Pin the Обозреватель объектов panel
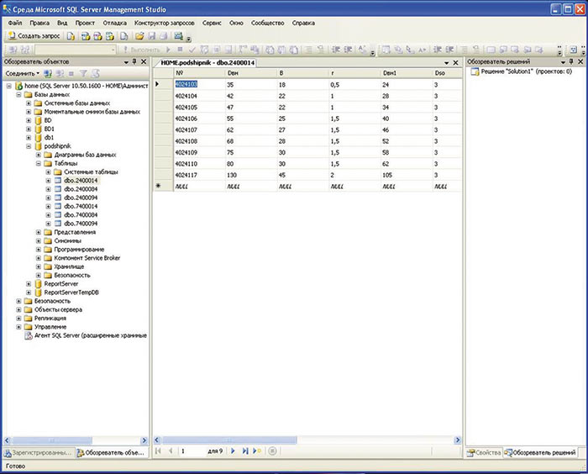This screenshot has width=588, height=474. tap(134, 61)
